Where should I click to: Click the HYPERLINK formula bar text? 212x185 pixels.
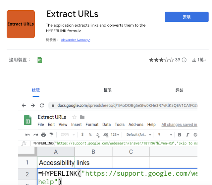115,143
